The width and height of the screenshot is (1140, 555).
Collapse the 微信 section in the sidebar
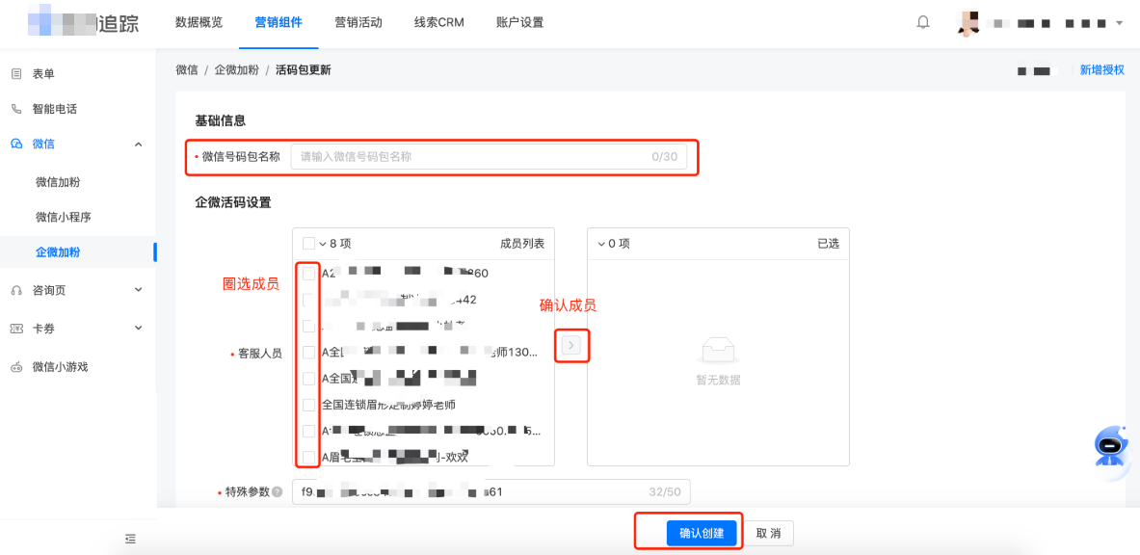click(x=137, y=145)
